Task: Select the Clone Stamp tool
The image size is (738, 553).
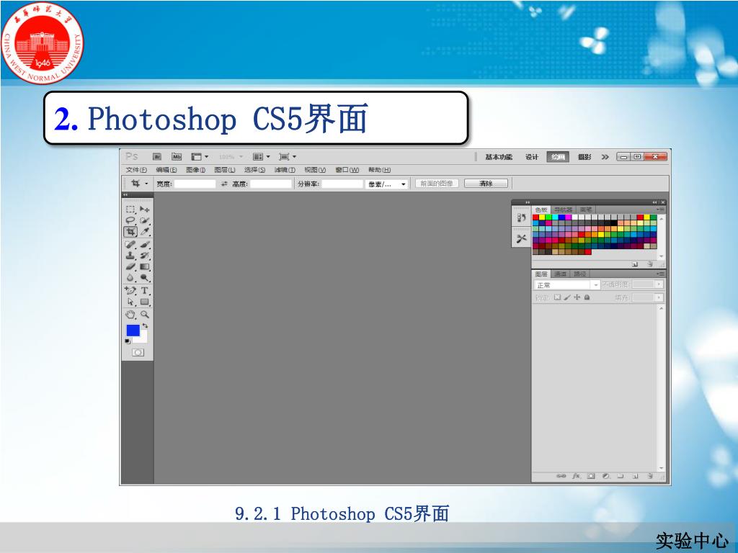Action: [x=130, y=256]
